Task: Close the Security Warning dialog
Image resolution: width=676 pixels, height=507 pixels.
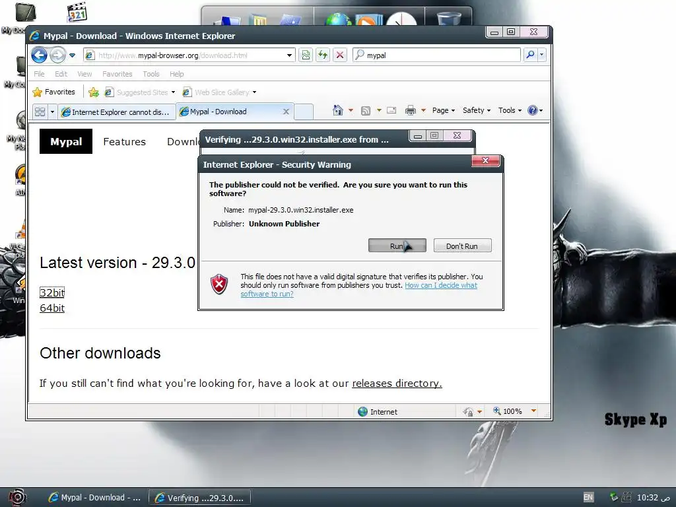Action: click(485, 160)
